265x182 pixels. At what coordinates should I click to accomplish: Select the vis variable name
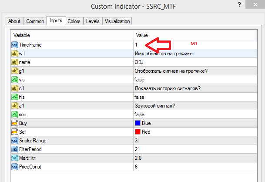(x=22, y=80)
